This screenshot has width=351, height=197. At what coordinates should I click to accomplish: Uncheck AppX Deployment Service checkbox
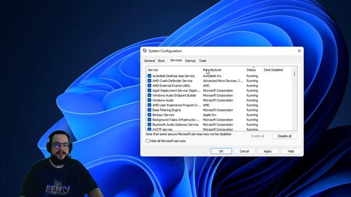click(149, 90)
